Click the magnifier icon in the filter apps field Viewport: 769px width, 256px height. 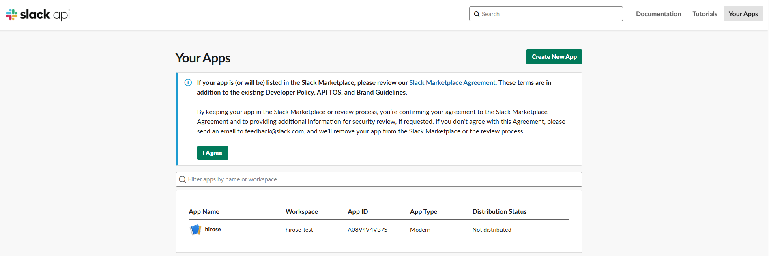point(183,179)
